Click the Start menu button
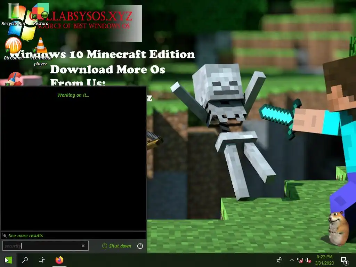 click(8, 260)
